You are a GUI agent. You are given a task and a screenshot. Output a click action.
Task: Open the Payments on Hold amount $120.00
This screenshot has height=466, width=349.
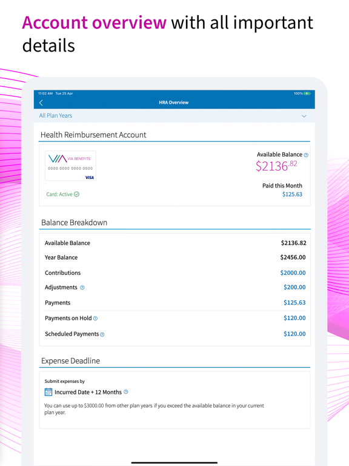(294, 318)
